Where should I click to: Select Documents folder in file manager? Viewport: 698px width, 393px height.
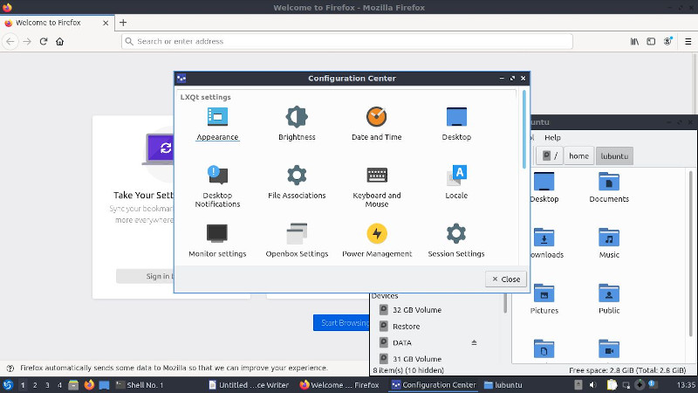click(609, 187)
